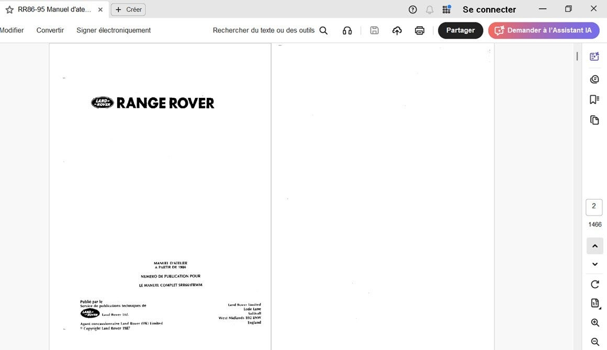Open the Modifier menu
The image size is (607, 350).
click(x=12, y=30)
